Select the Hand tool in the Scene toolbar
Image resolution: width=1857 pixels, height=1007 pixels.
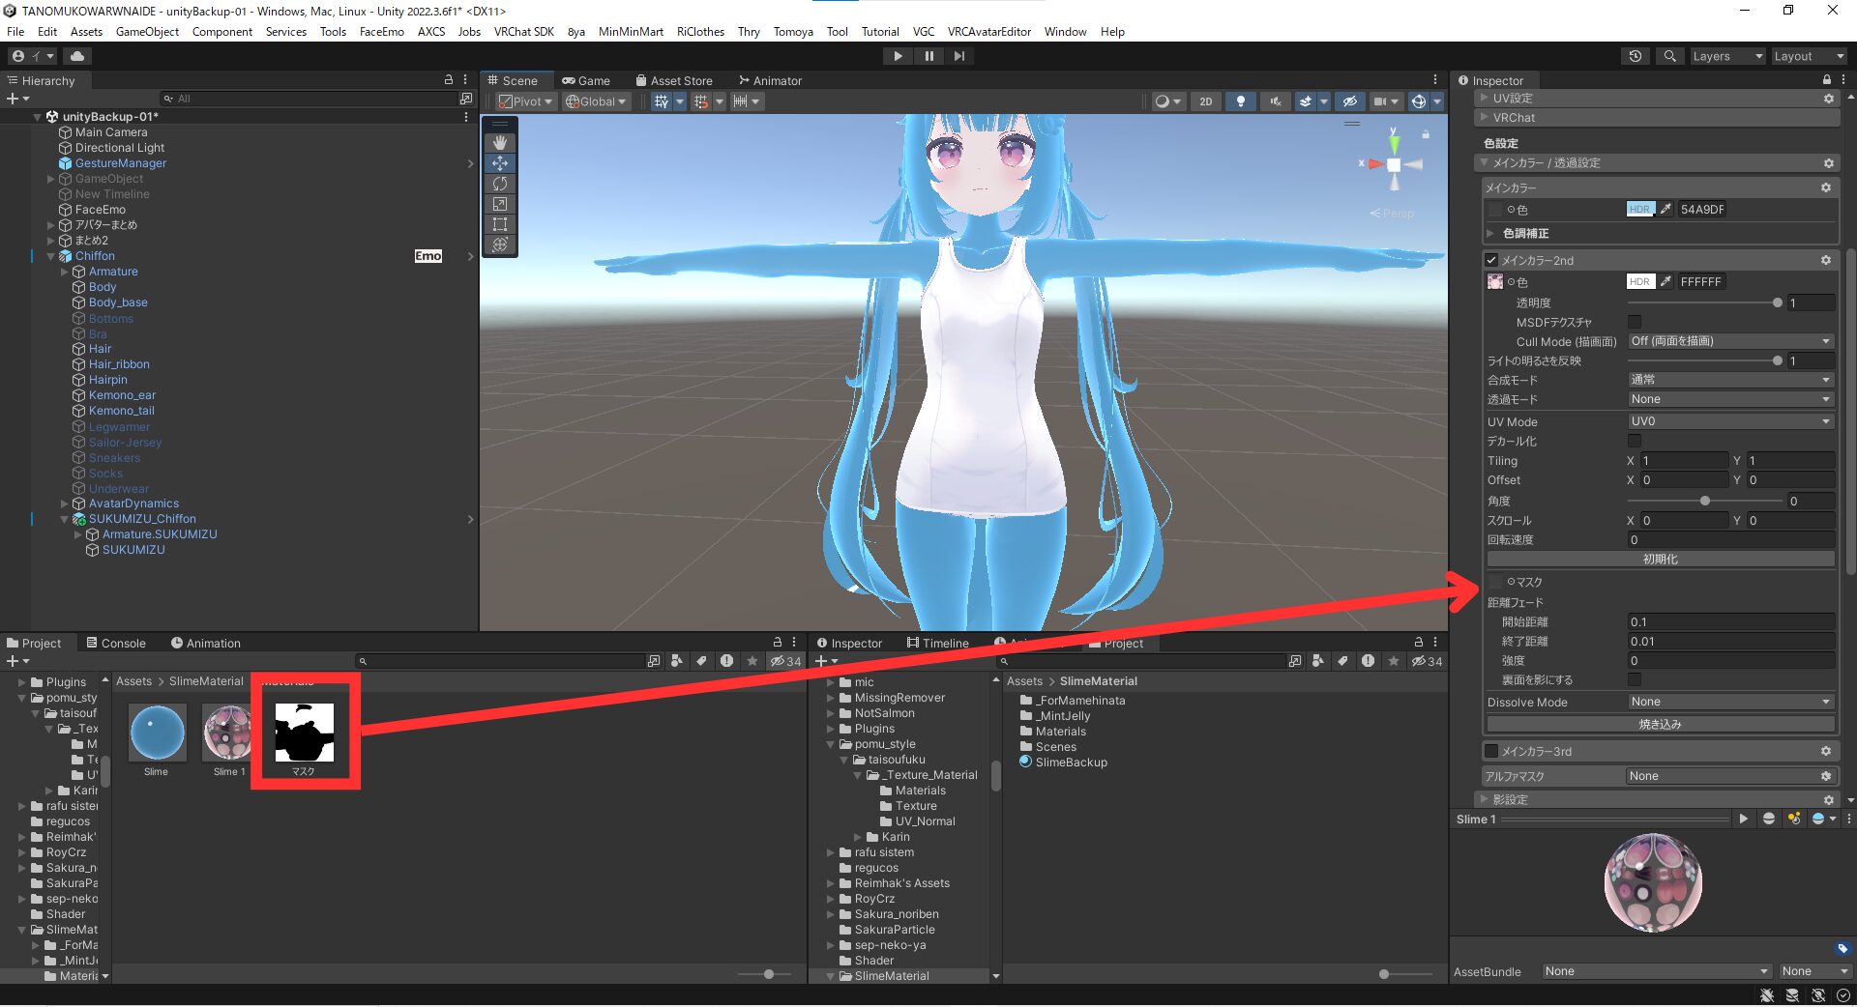click(501, 142)
